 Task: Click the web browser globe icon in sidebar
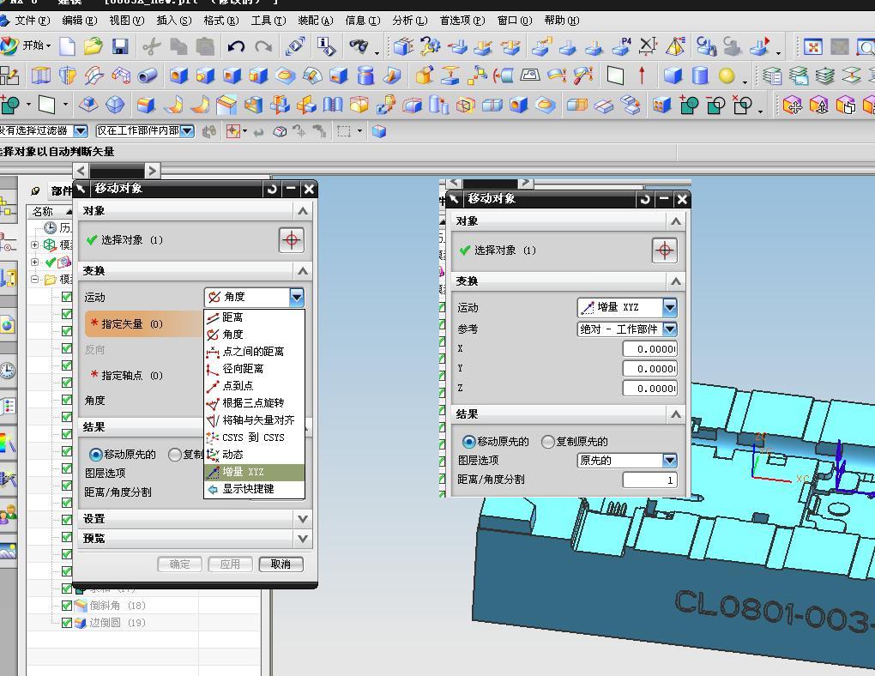tap(7, 325)
